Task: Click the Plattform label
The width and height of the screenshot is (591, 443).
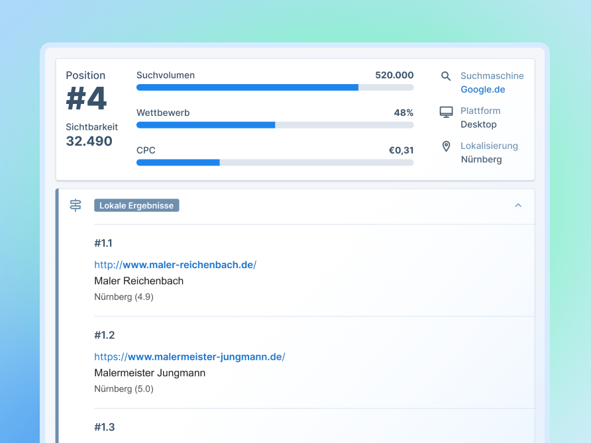Action: (x=480, y=111)
